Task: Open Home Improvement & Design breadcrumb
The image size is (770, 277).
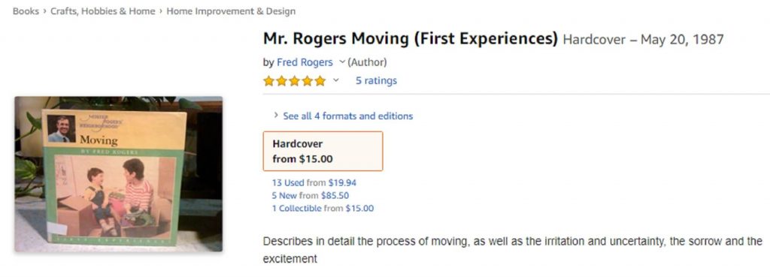Action: 231,11
